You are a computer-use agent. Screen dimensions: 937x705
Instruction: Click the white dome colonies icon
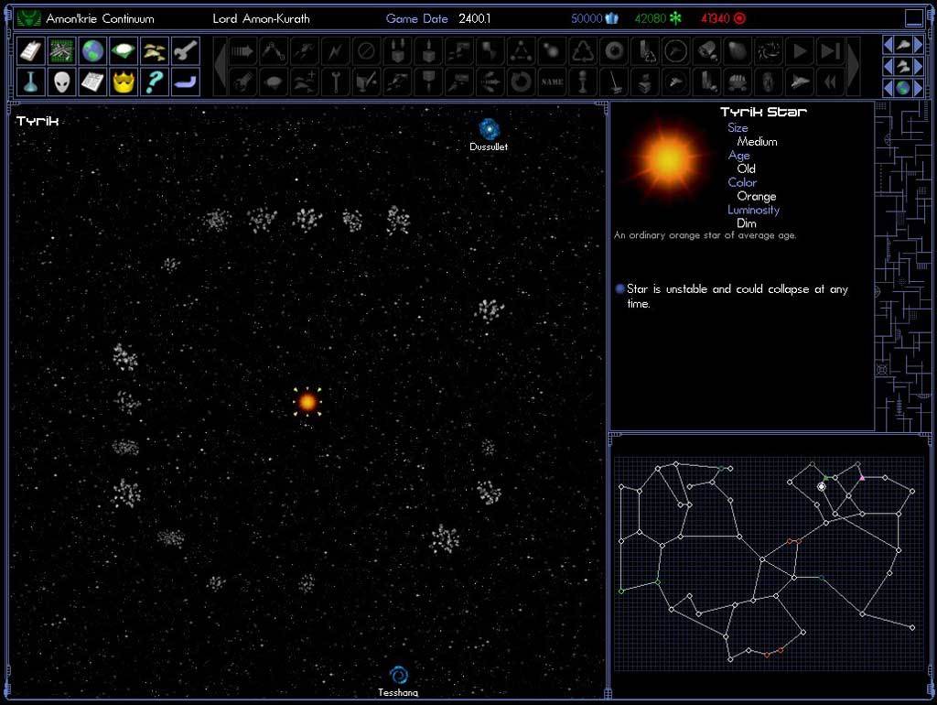(x=124, y=51)
